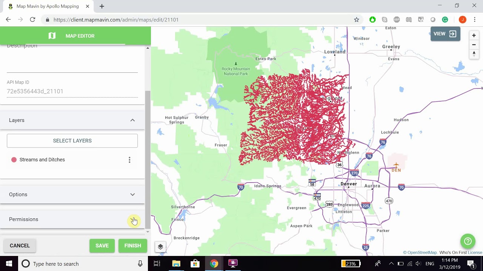The height and width of the screenshot is (271, 483).
Task: Click the ENG language indicator
Action: [x=430, y=263]
